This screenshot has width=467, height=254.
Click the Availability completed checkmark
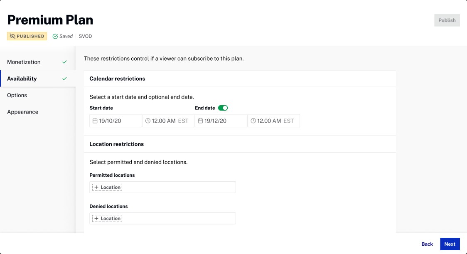pos(64,79)
